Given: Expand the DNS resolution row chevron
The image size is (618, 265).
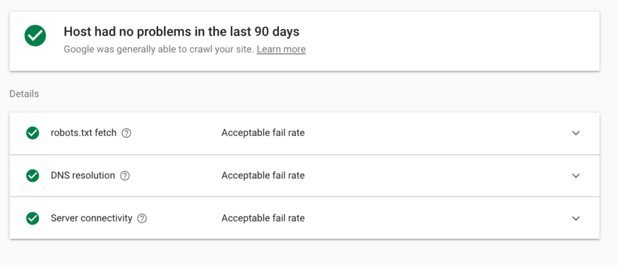Looking at the screenshot, I should coord(576,176).
